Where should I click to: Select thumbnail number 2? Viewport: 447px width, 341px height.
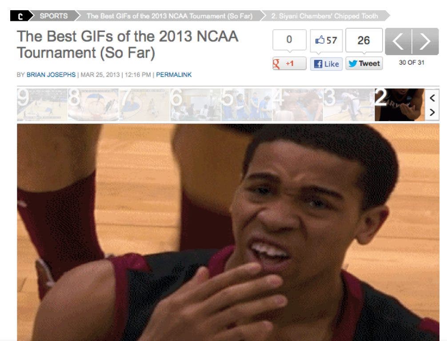pos(399,104)
